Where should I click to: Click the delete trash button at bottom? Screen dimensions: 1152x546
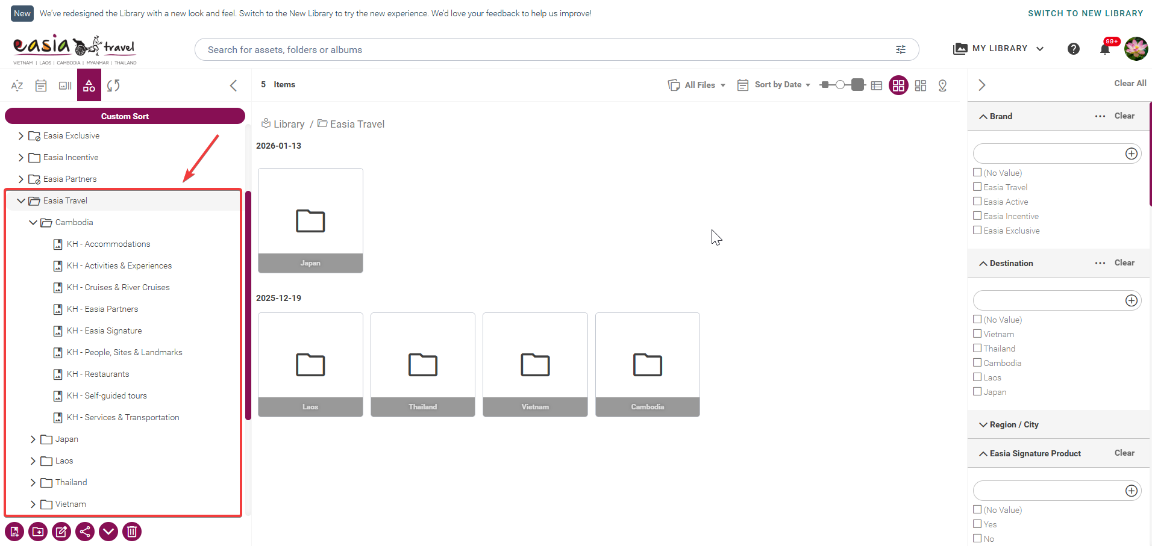pyautogui.click(x=132, y=532)
